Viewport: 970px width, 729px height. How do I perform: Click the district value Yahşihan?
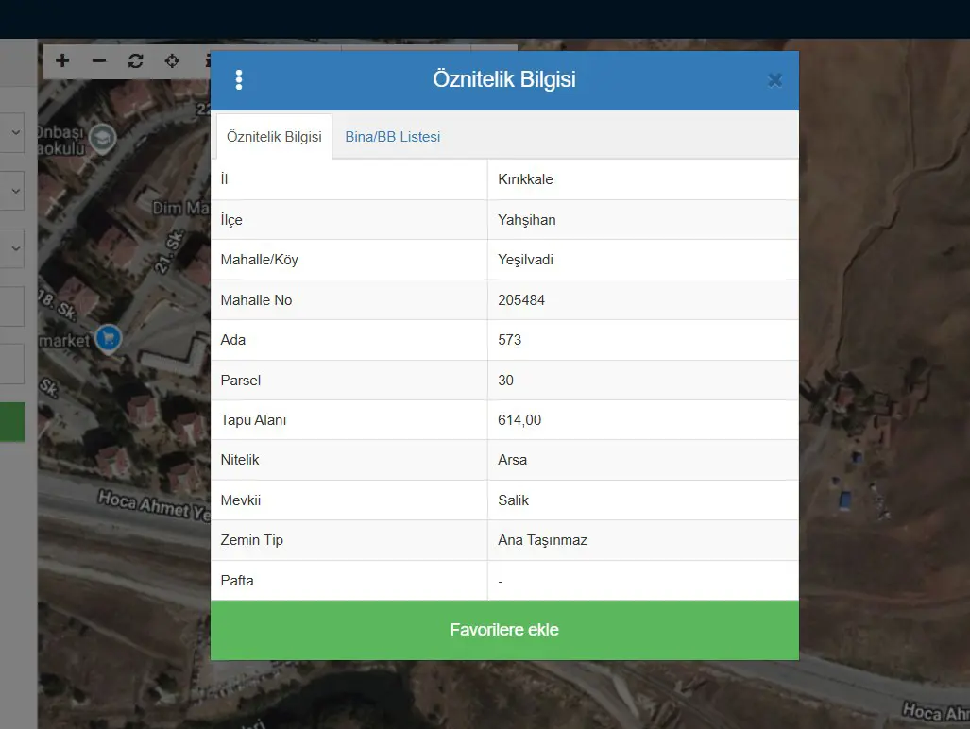click(x=526, y=220)
